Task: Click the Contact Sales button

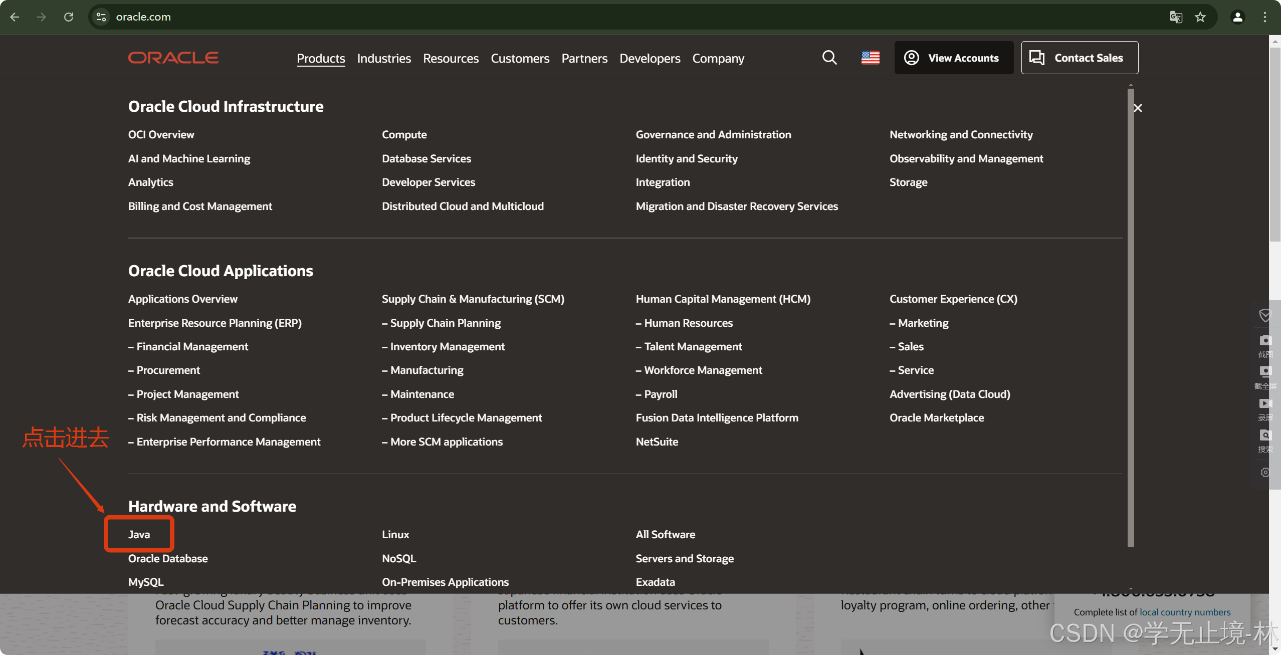Action: coord(1080,58)
